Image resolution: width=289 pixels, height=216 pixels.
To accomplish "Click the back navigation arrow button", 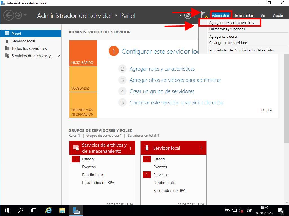I will coord(9,15).
